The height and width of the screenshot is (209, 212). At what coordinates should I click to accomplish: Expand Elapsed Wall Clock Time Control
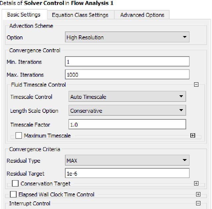[x=198, y=194]
